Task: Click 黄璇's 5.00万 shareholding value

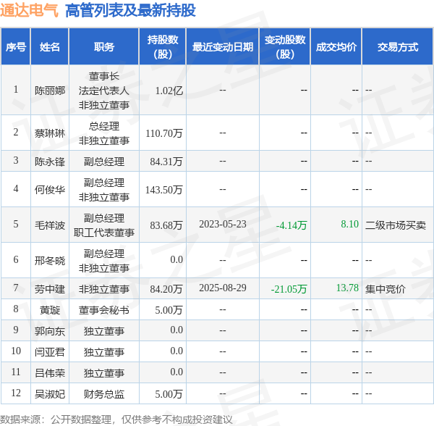Action: pos(169,310)
